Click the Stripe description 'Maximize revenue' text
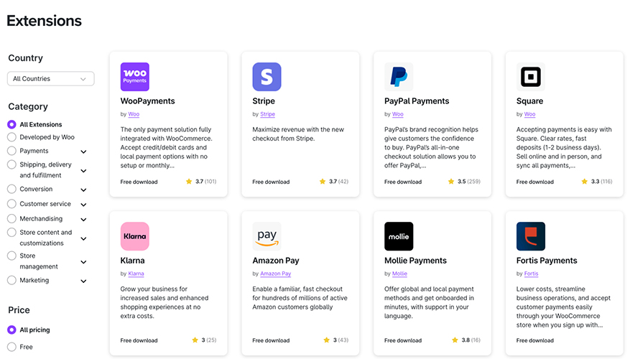Viewport: 635px width, 359px height. click(298, 134)
